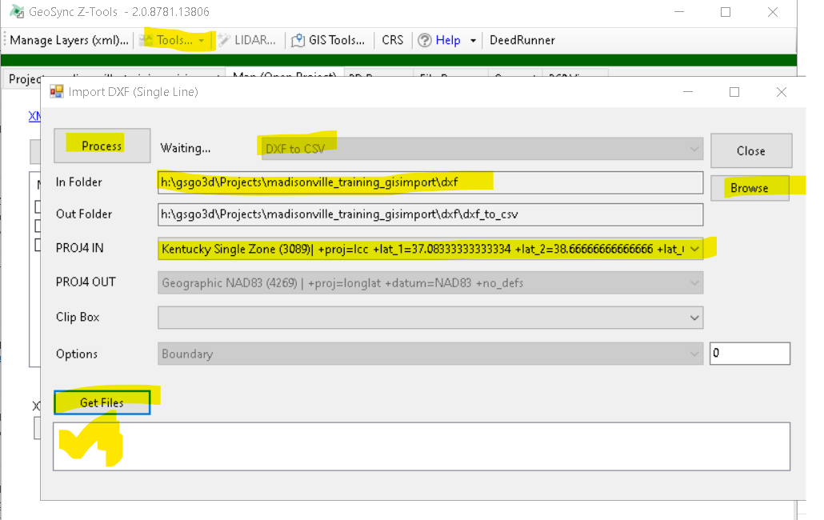Click into the In Folder path field
The image size is (824, 520).
430,182
